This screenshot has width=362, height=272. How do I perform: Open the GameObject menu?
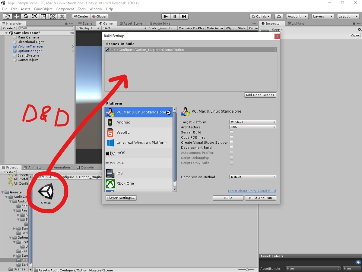click(x=43, y=9)
